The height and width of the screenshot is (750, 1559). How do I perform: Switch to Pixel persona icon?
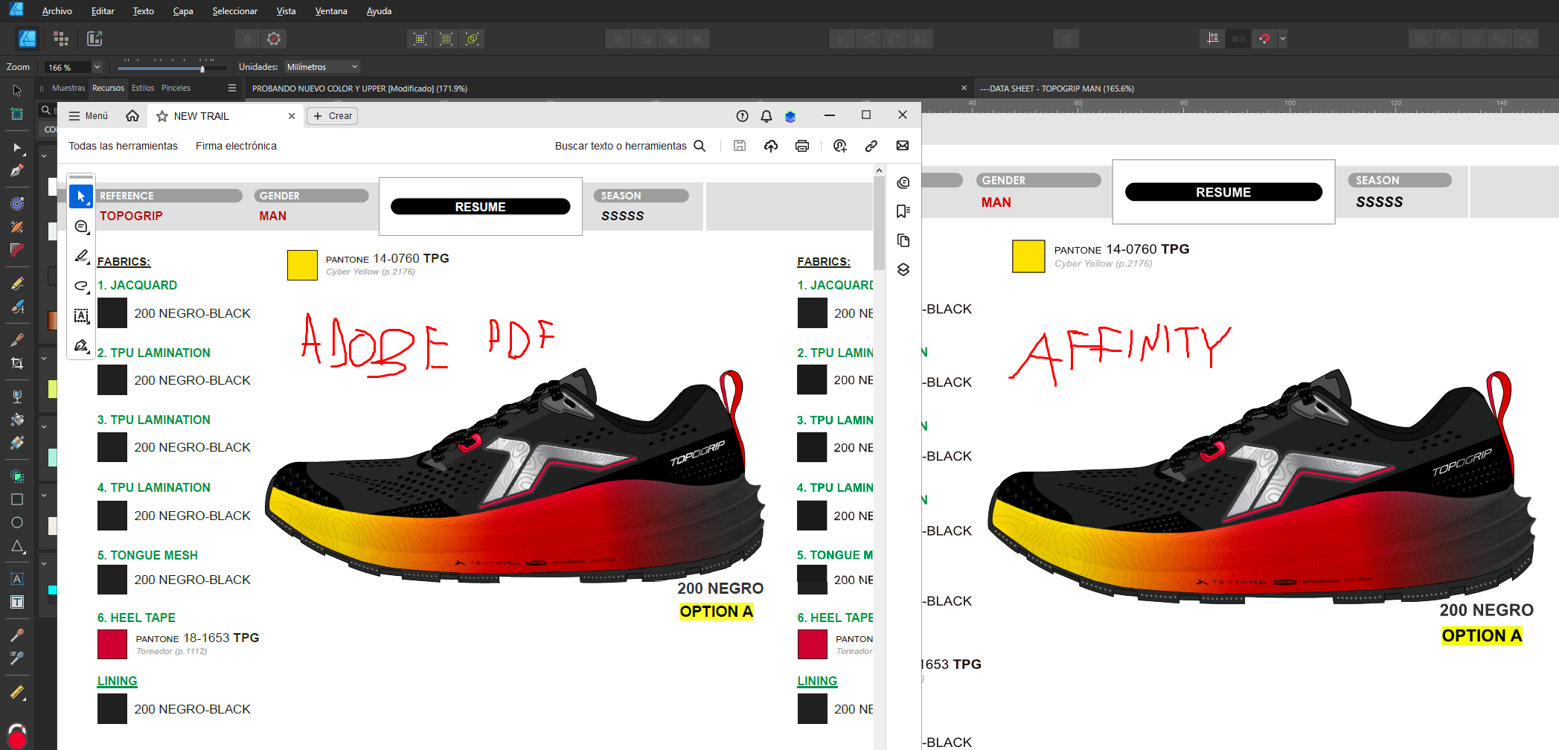[61, 39]
